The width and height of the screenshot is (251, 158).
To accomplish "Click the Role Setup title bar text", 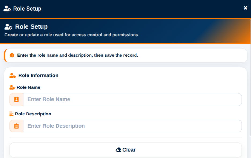I will point(27,9).
